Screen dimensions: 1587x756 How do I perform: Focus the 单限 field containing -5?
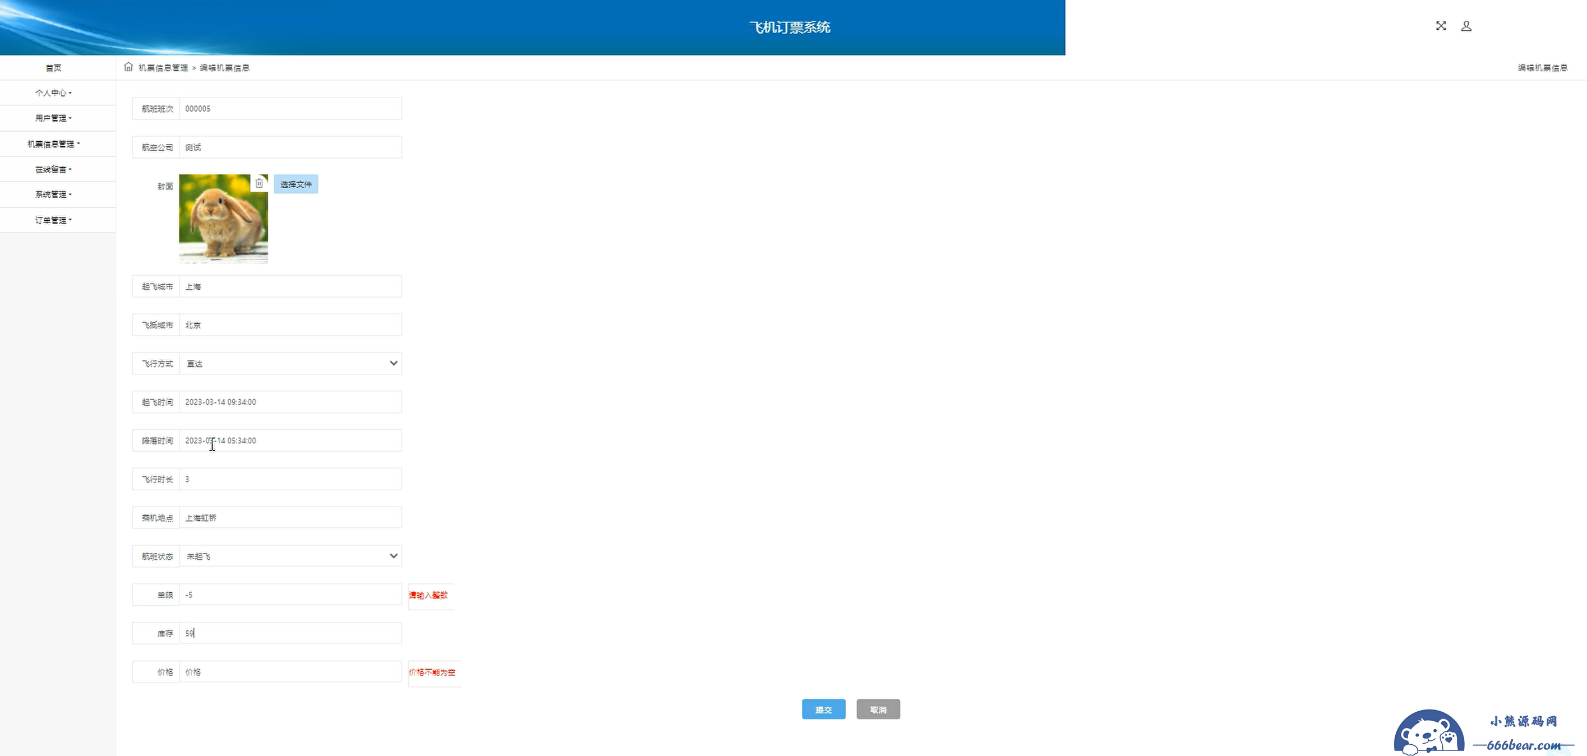(x=291, y=595)
